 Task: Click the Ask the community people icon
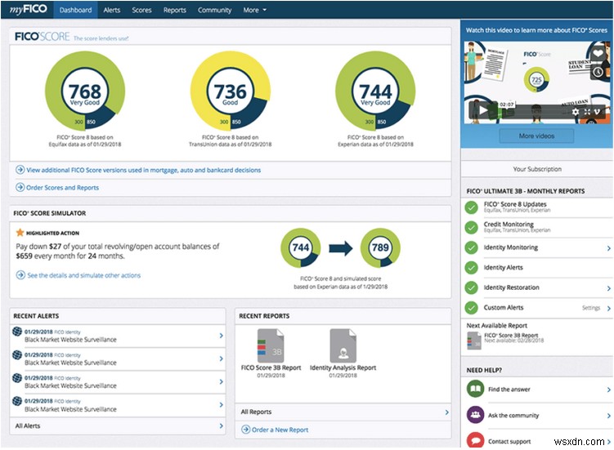click(474, 416)
